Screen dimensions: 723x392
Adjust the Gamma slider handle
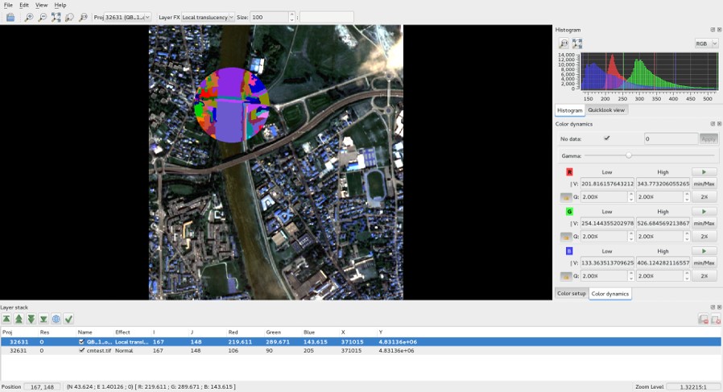(629, 155)
